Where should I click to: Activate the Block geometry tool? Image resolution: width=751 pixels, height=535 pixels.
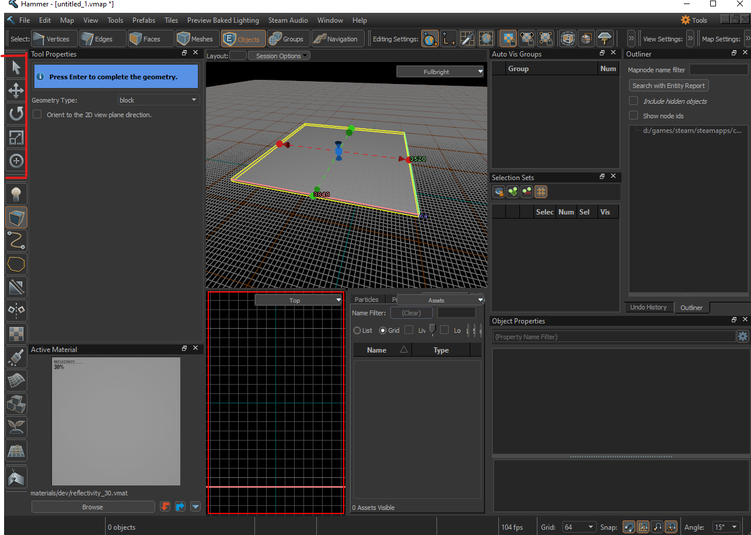click(x=16, y=217)
